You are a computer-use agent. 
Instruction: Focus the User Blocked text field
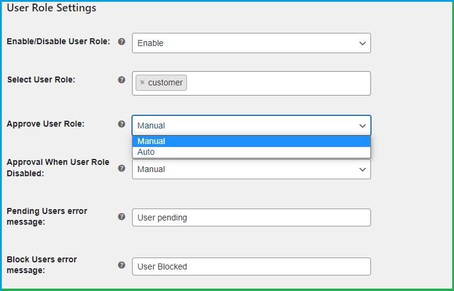(251, 267)
